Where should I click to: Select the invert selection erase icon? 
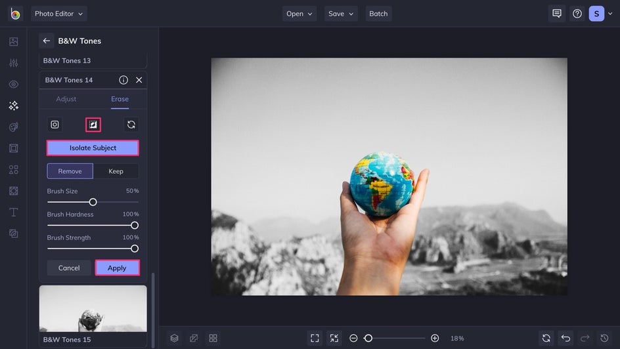coord(93,125)
